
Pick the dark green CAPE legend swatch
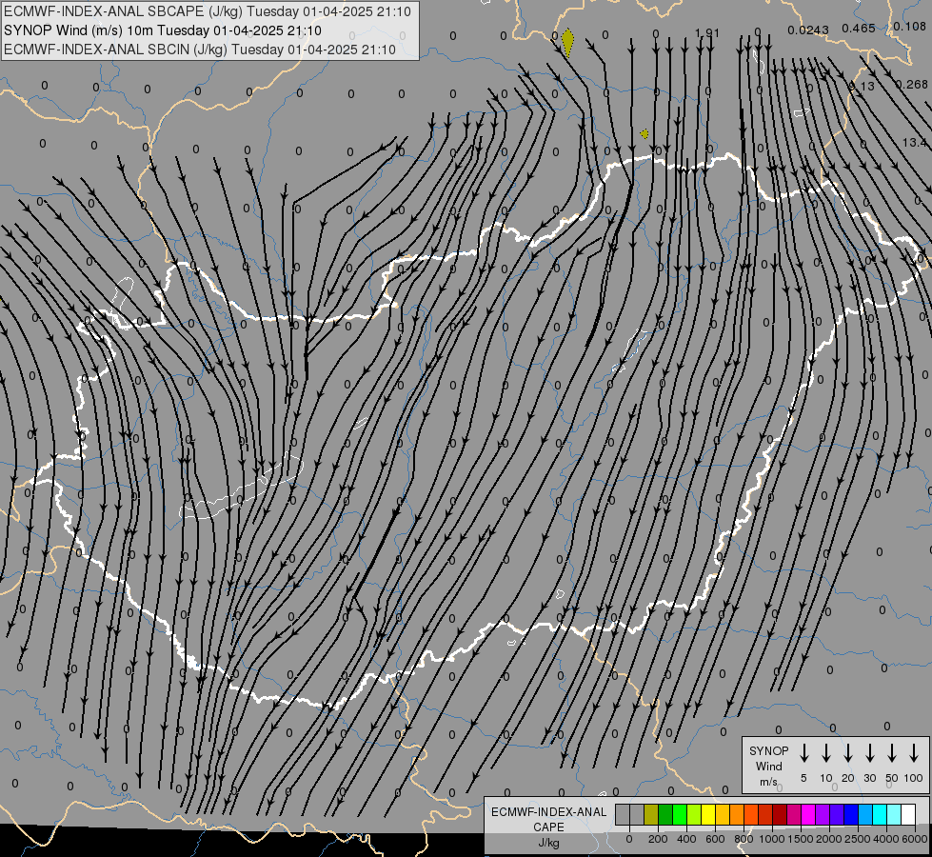tap(665, 814)
